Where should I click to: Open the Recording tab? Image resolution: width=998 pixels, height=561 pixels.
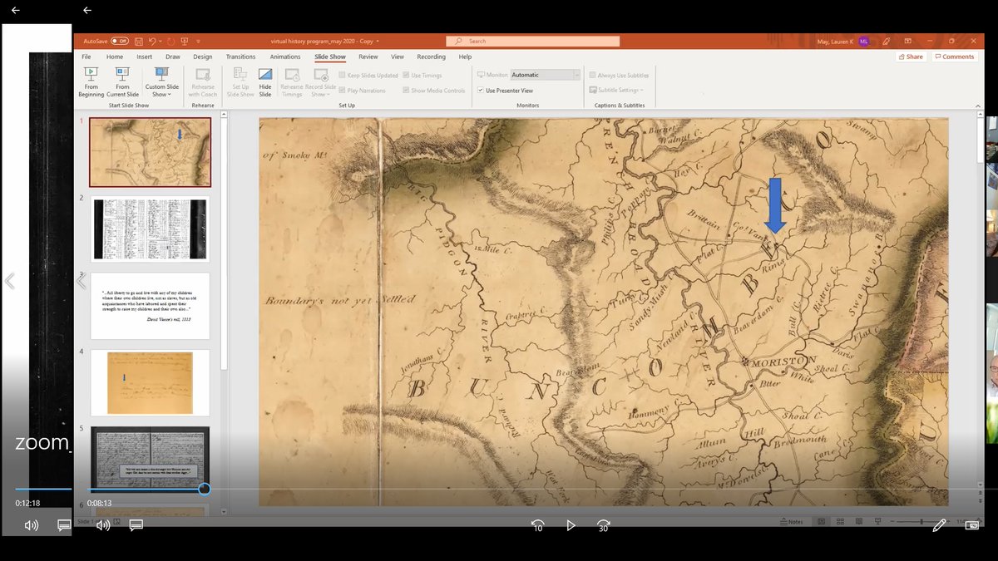point(431,57)
